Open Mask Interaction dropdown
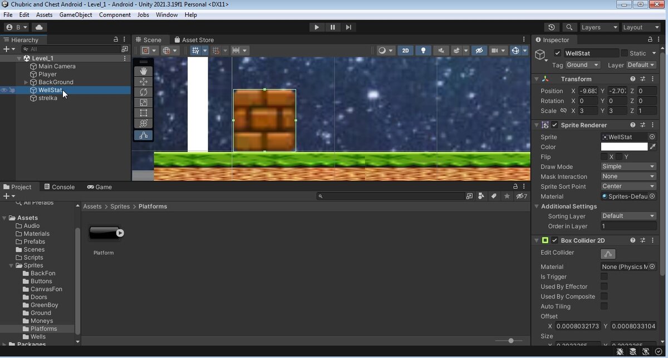The width and height of the screenshot is (668, 358). point(628,176)
